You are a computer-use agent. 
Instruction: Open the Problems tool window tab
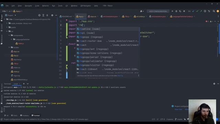(x=24, y=115)
